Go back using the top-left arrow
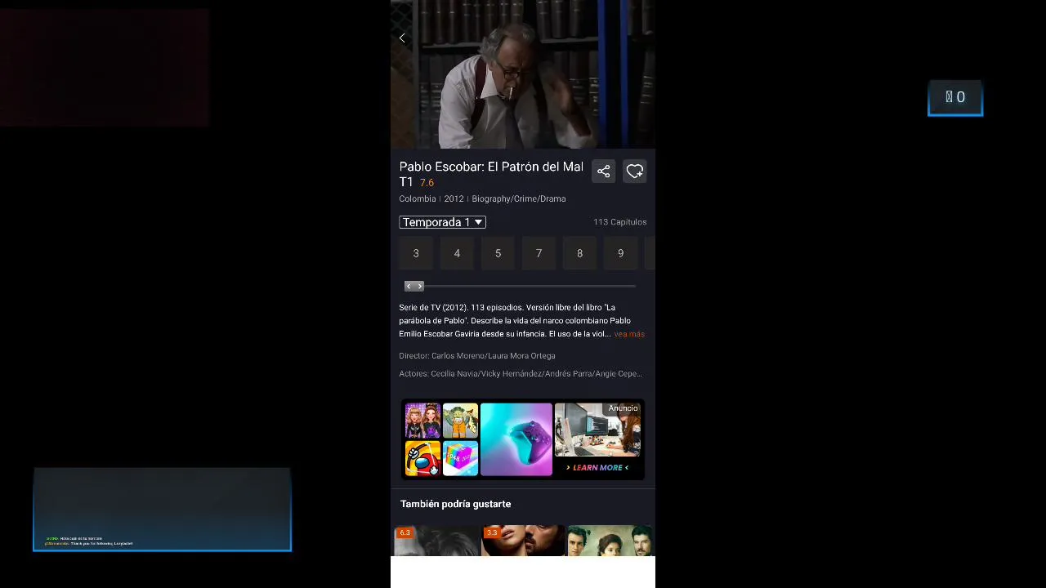The height and width of the screenshot is (588, 1046). click(402, 38)
